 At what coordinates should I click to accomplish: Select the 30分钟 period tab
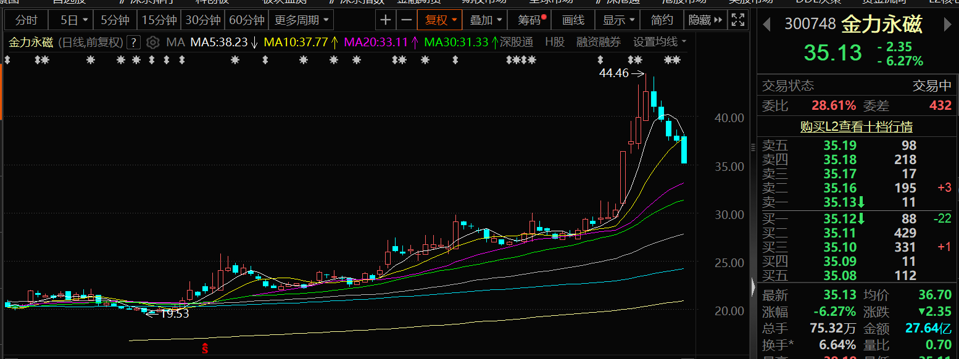pos(203,20)
